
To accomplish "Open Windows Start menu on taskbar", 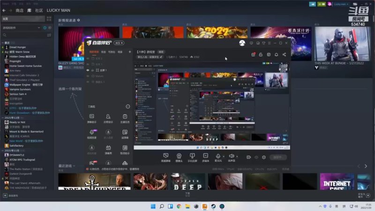I will pyautogui.click(x=153, y=206).
